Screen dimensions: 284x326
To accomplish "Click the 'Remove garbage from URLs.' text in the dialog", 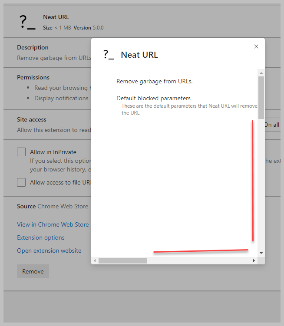I will pos(155,81).
